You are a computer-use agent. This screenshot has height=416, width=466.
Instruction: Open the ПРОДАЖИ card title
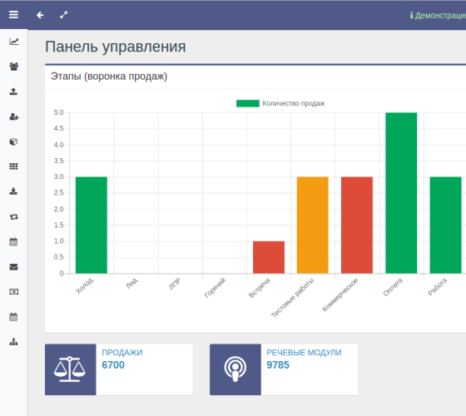122,353
